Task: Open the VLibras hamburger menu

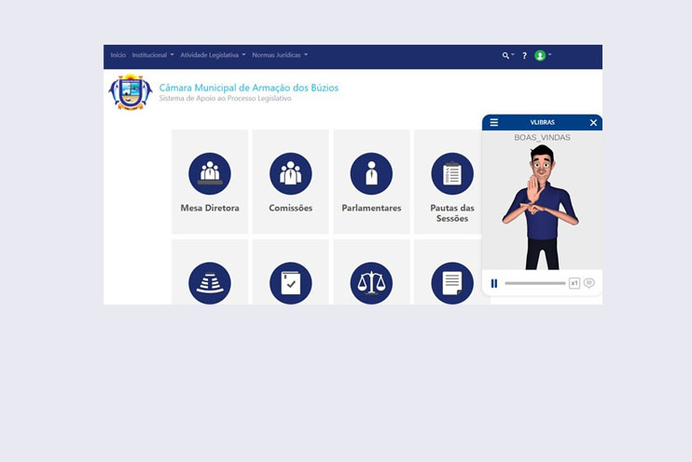Action: click(494, 122)
